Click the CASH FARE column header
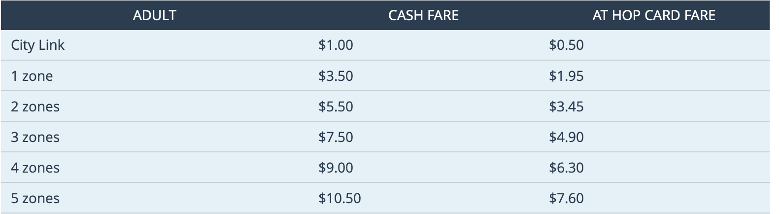The width and height of the screenshot is (781, 214). (x=423, y=15)
